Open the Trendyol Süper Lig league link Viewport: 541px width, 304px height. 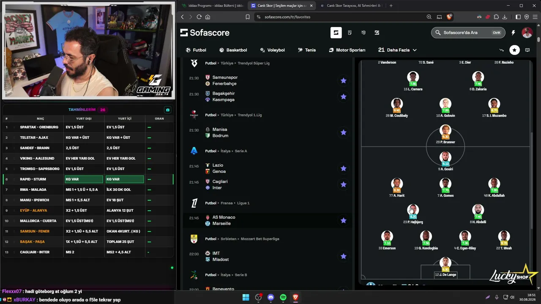(254, 63)
